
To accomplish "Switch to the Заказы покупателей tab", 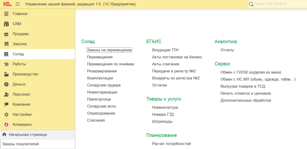I will click(37, 144).
